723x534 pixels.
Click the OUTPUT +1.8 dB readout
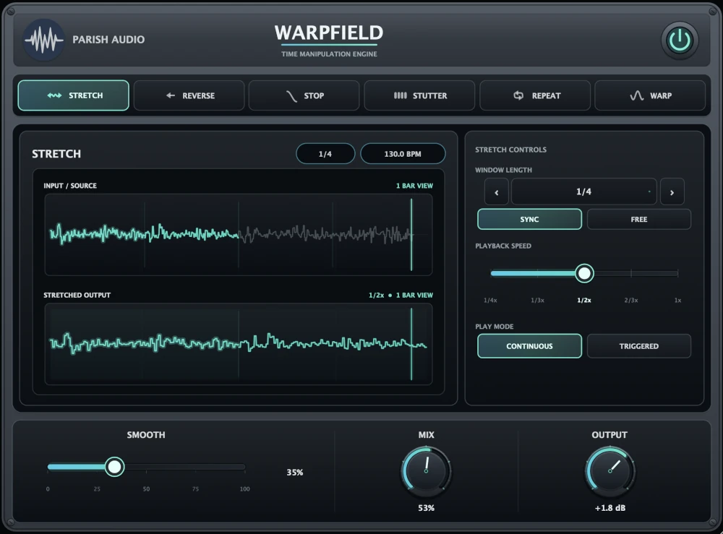coord(609,508)
